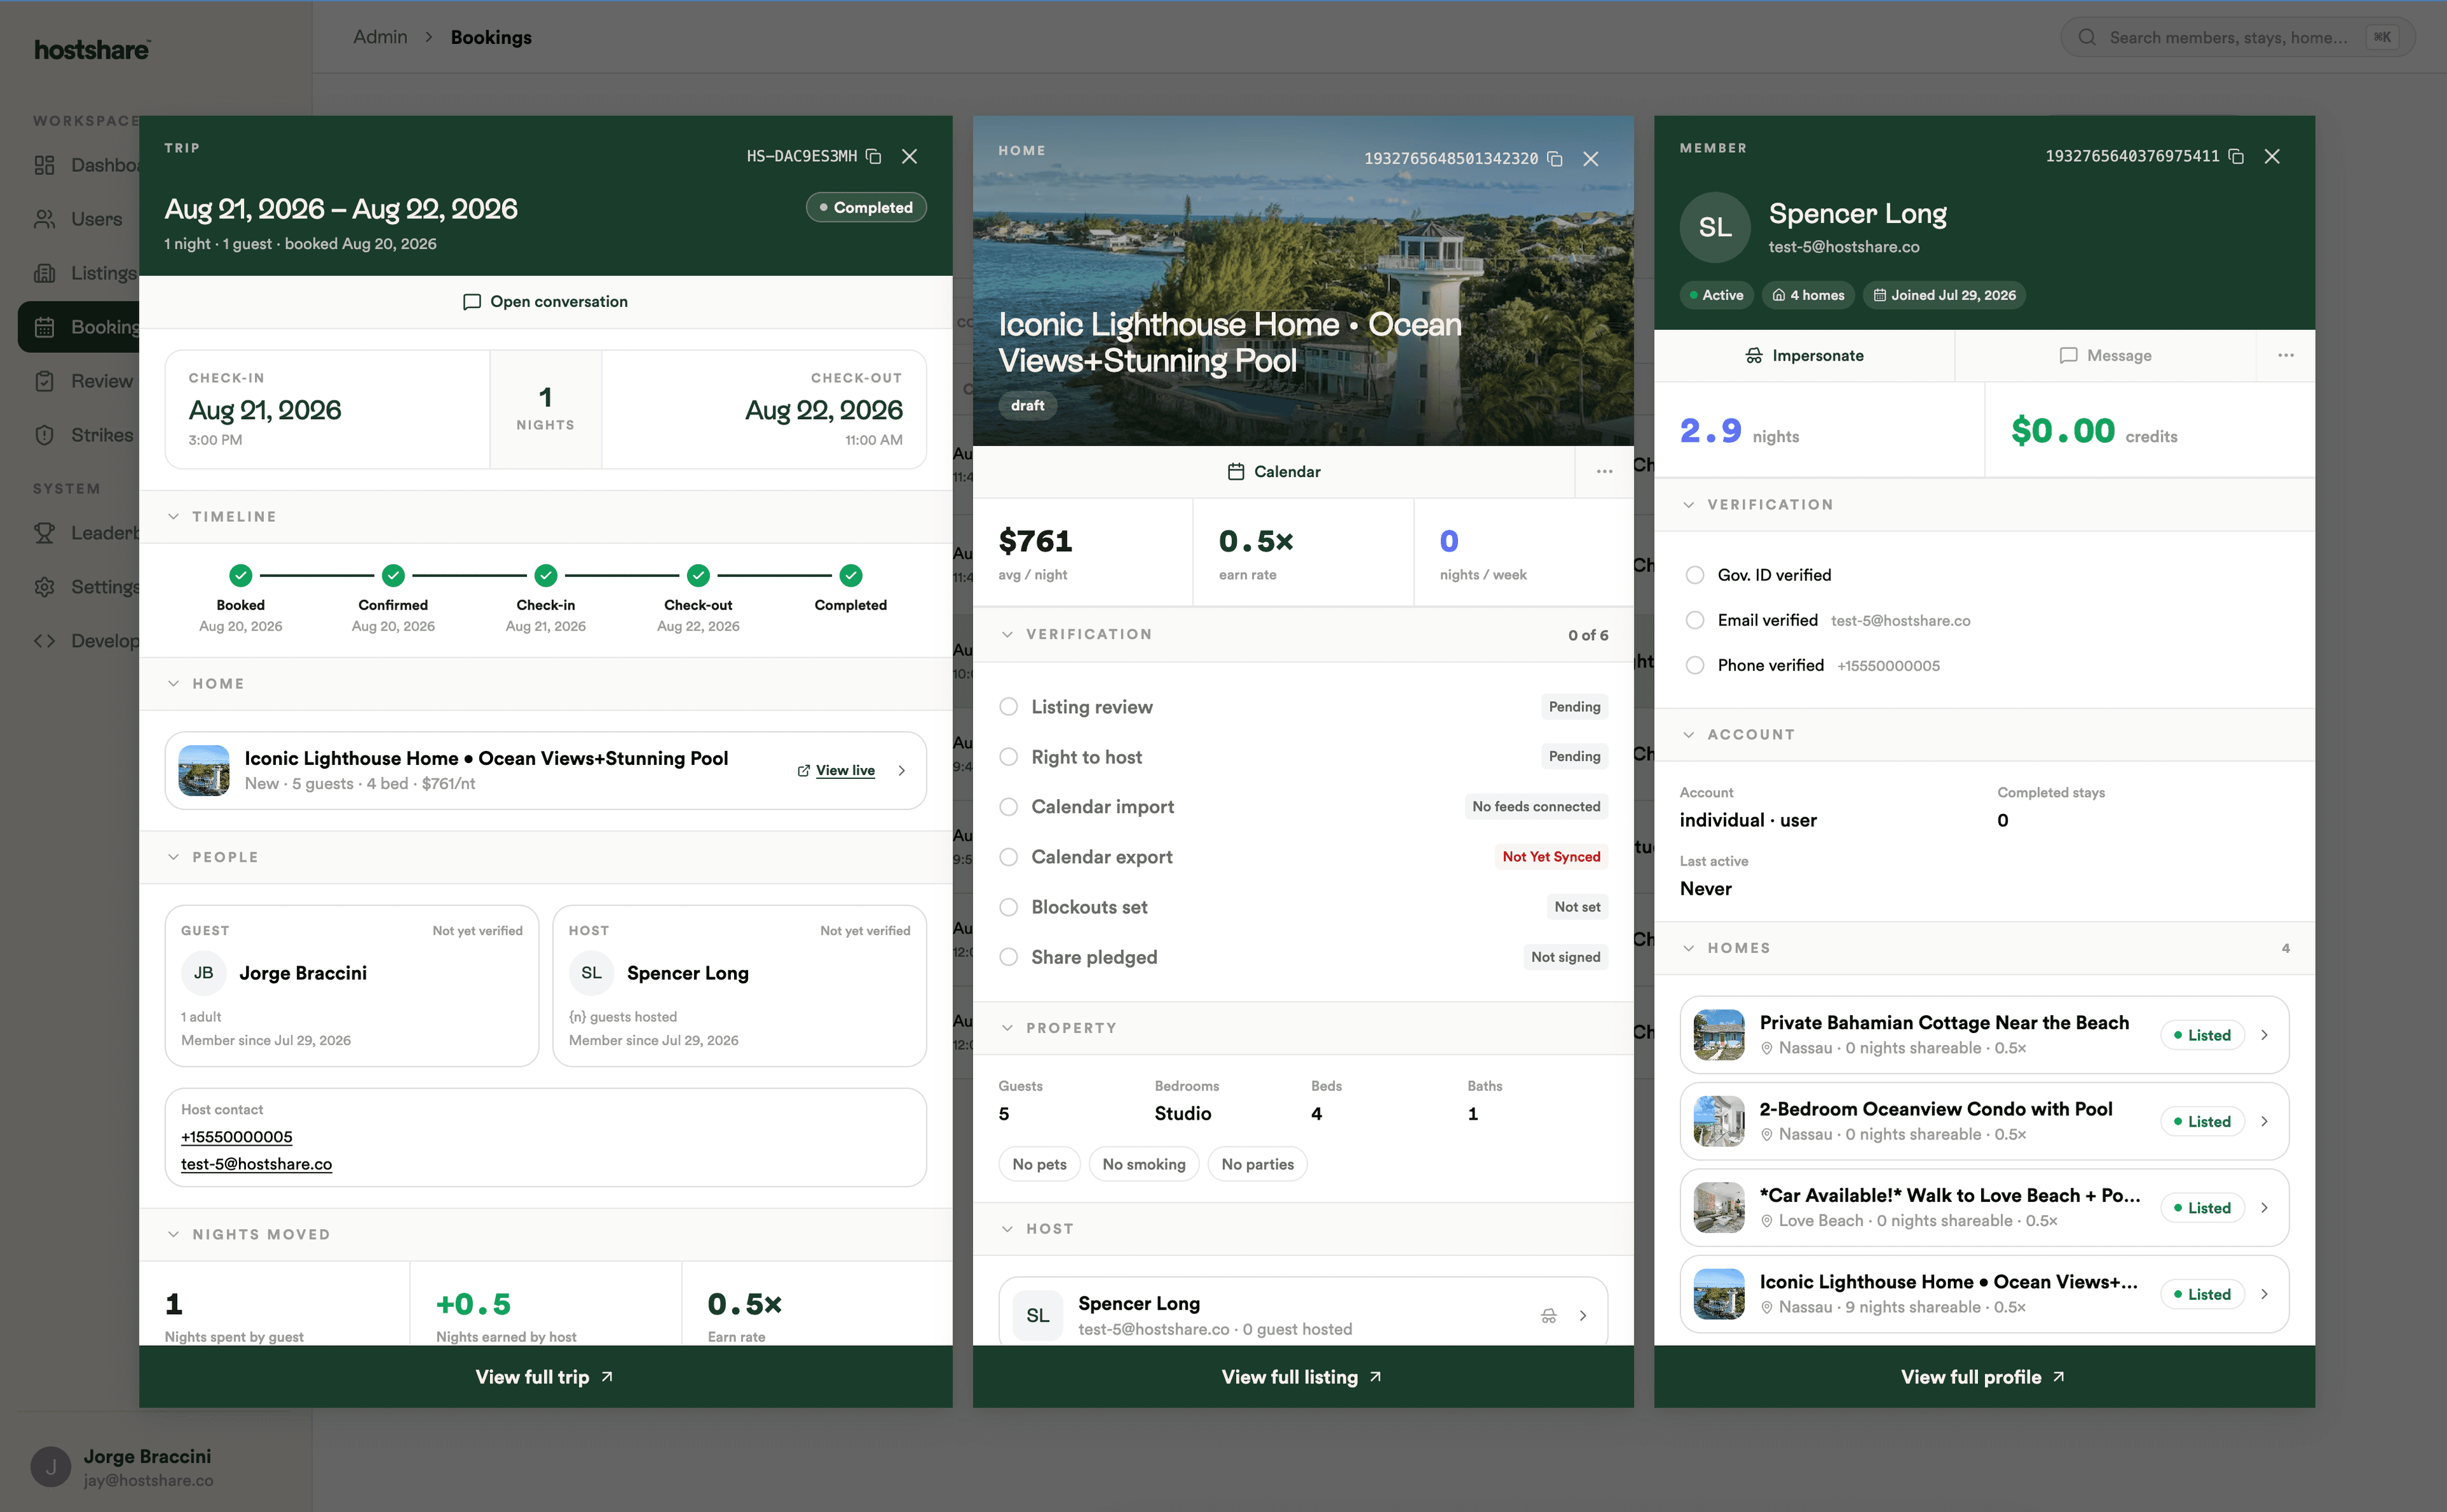Image resolution: width=2447 pixels, height=1512 pixels.
Task: Click Impersonate in Member panel
Action: [x=1804, y=355]
